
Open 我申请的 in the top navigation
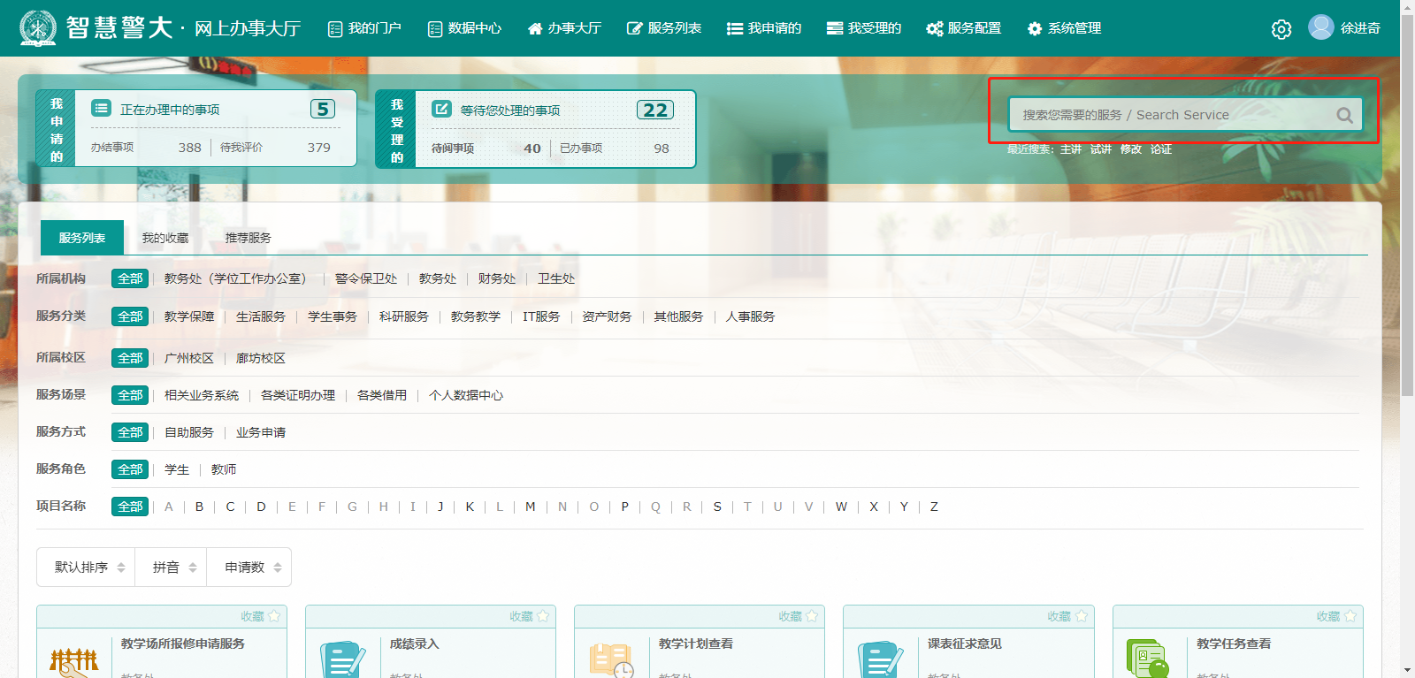[764, 28]
